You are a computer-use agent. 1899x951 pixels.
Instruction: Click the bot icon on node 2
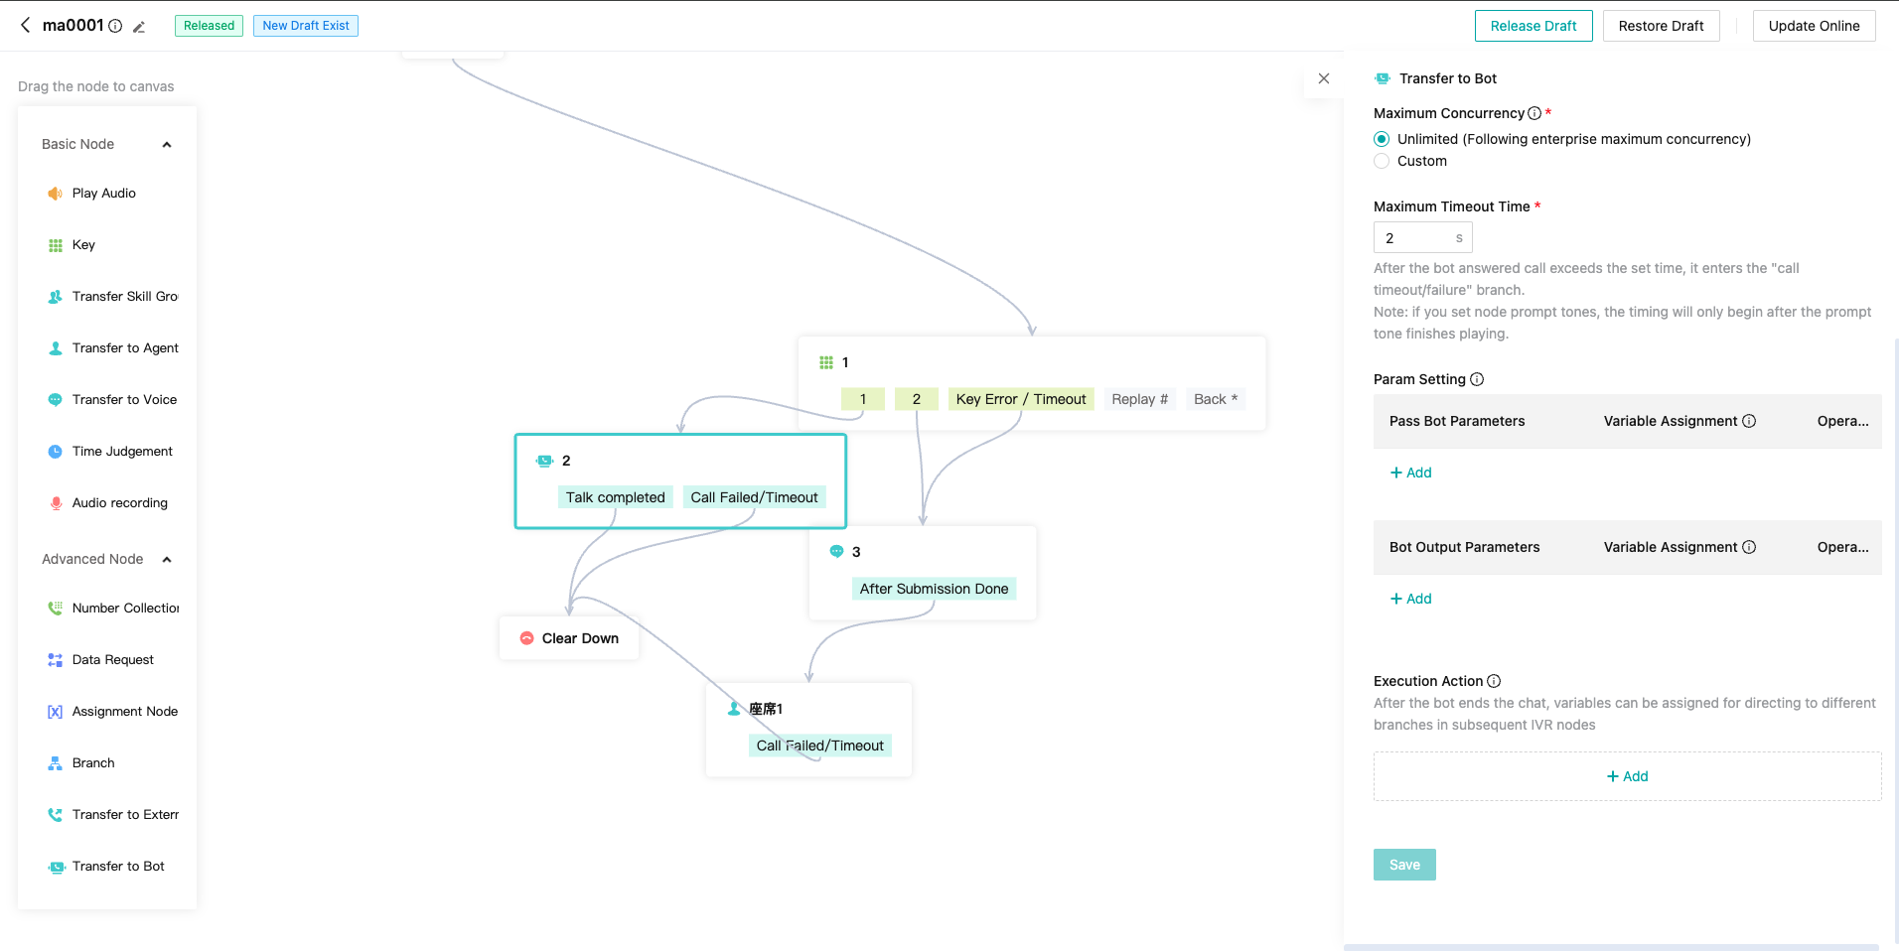(x=544, y=461)
